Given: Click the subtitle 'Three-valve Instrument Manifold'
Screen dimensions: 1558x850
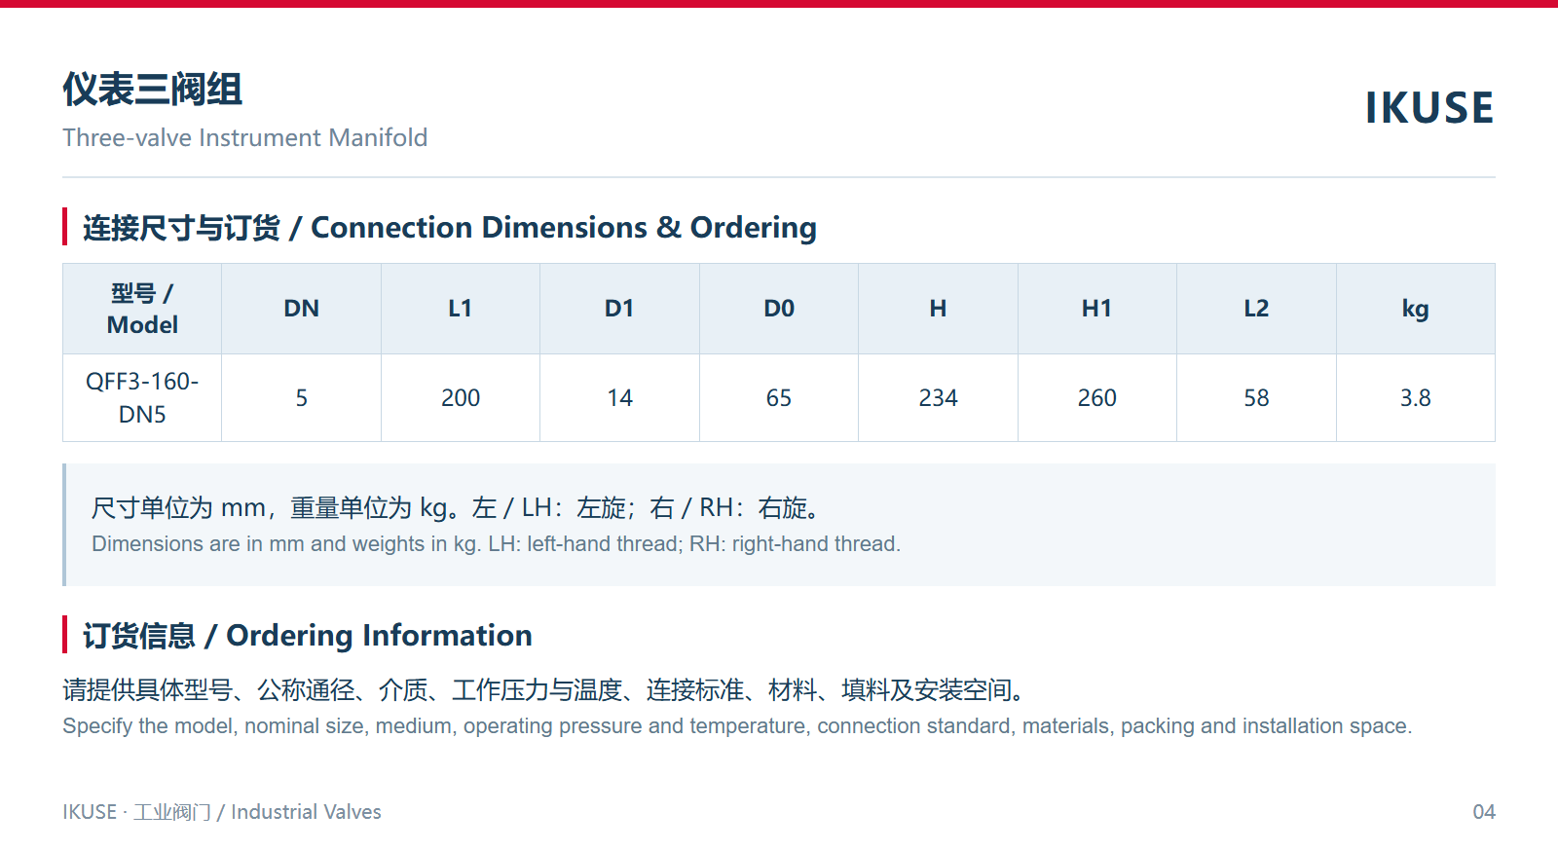Looking at the screenshot, I should 245,137.
